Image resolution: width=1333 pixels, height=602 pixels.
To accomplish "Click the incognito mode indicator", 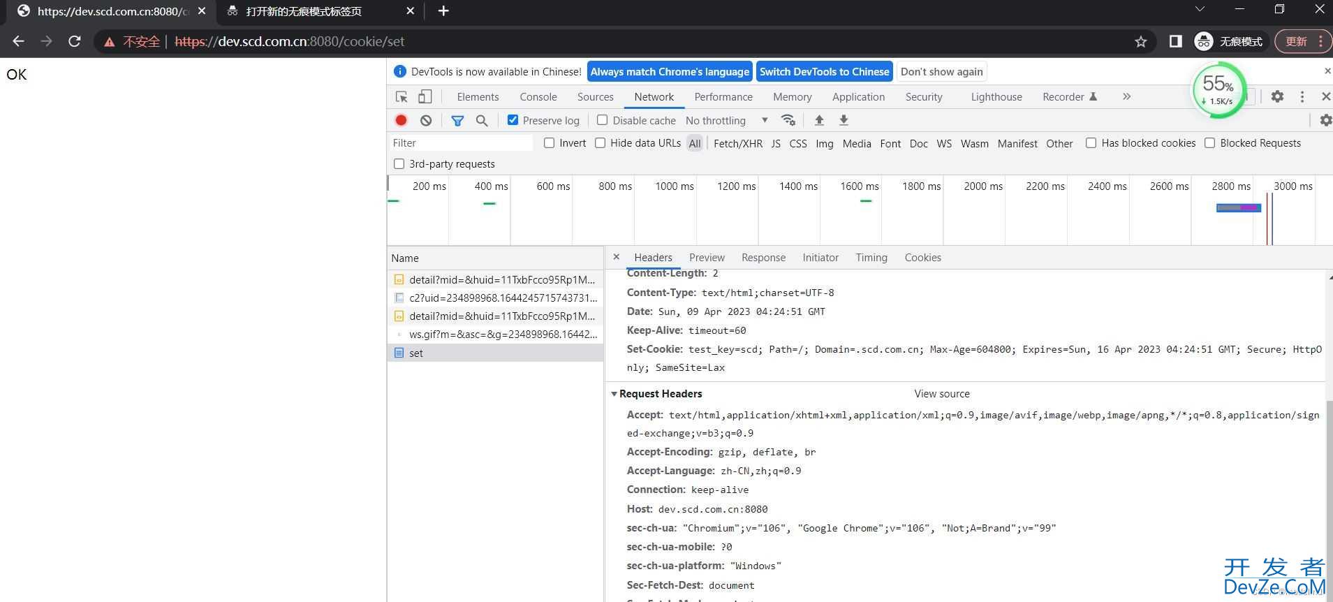I will (1230, 42).
